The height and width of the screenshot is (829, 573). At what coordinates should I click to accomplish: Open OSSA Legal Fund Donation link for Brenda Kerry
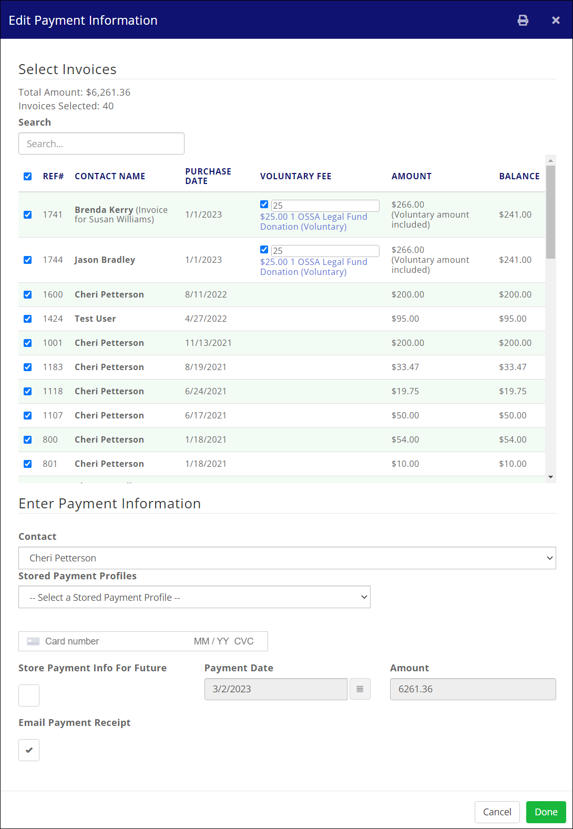[x=314, y=222]
